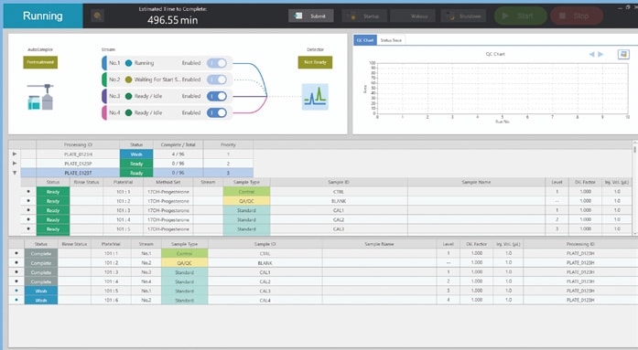Screen dimensions: 638x350
Task: Expand the PLATE_0123P batch row
Action: tap(15, 164)
